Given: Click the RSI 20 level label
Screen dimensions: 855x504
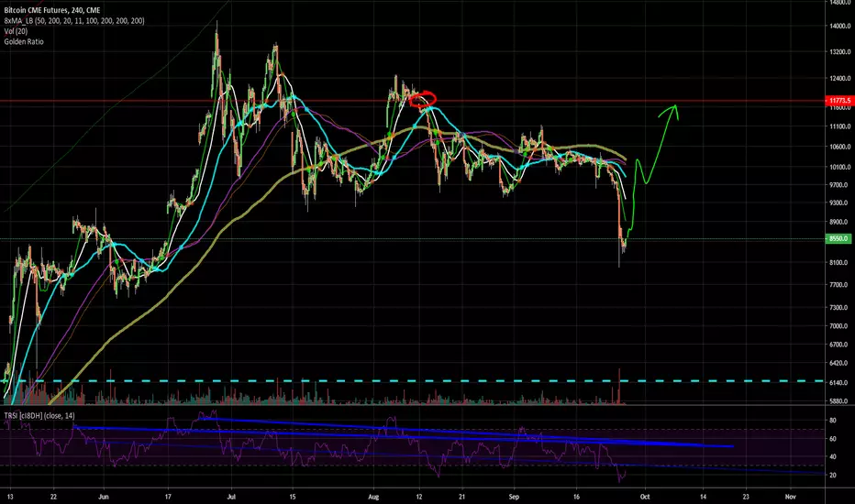Looking at the screenshot, I should tap(833, 476).
